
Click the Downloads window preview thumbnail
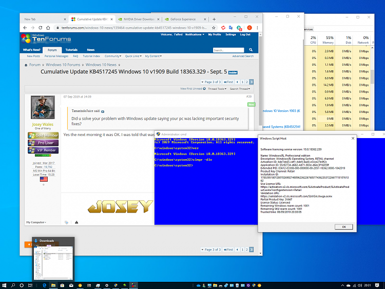[53, 262]
